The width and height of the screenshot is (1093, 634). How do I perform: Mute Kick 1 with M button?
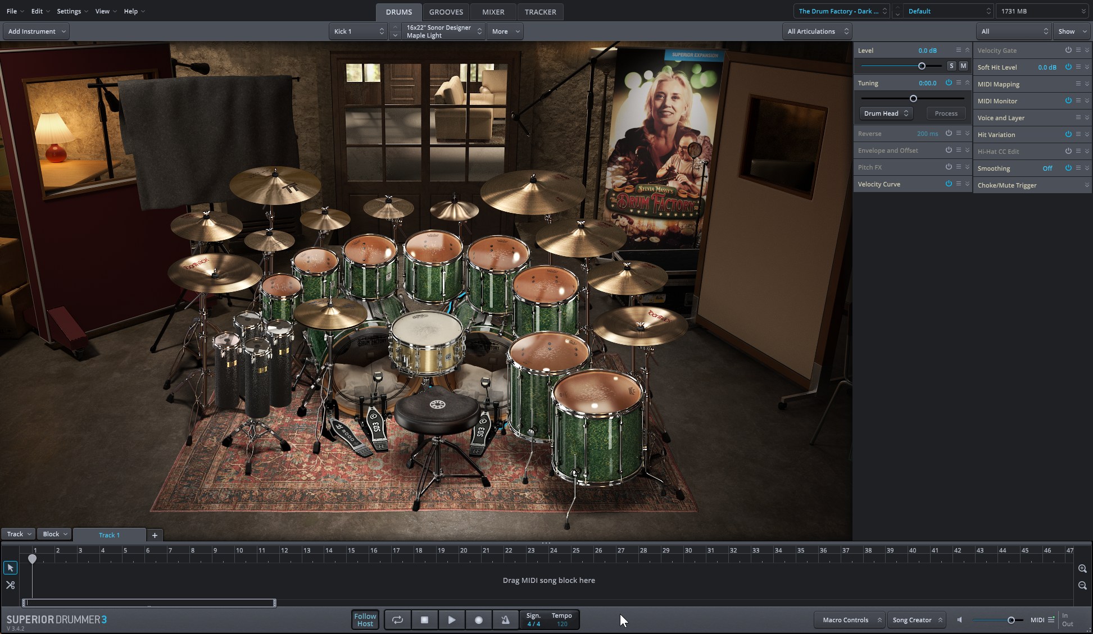tap(963, 66)
